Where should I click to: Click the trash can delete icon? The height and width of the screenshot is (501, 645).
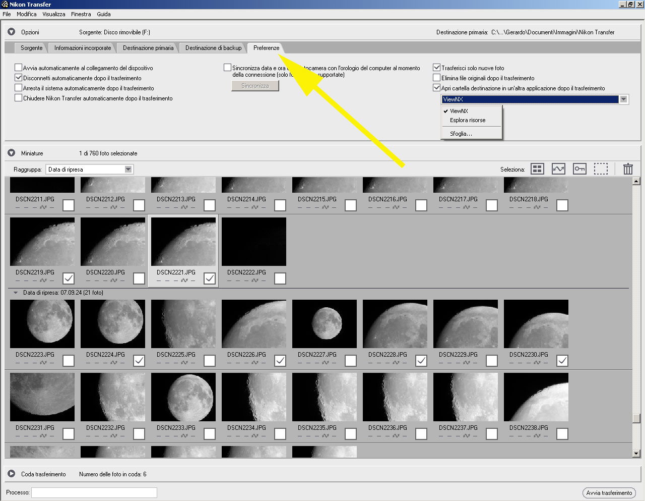point(628,169)
